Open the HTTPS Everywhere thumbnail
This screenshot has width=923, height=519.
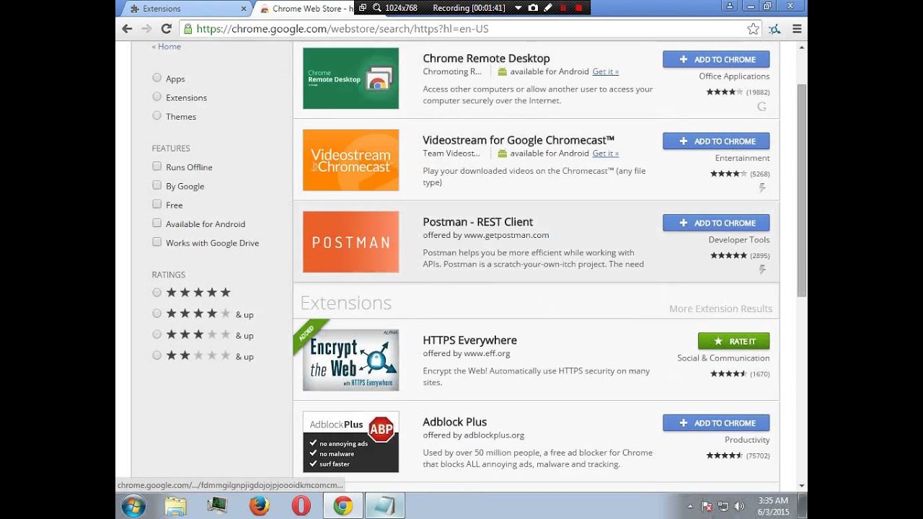click(x=350, y=360)
